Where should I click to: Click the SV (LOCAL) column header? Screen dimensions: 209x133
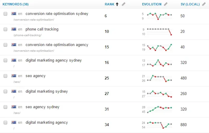tap(190, 4)
